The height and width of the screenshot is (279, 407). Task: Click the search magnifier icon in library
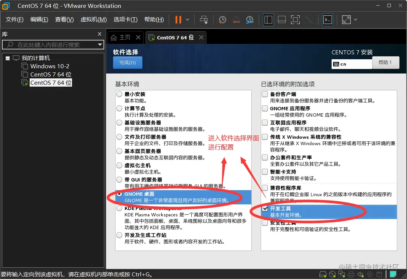pyautogui.click(x=10, y=45)
